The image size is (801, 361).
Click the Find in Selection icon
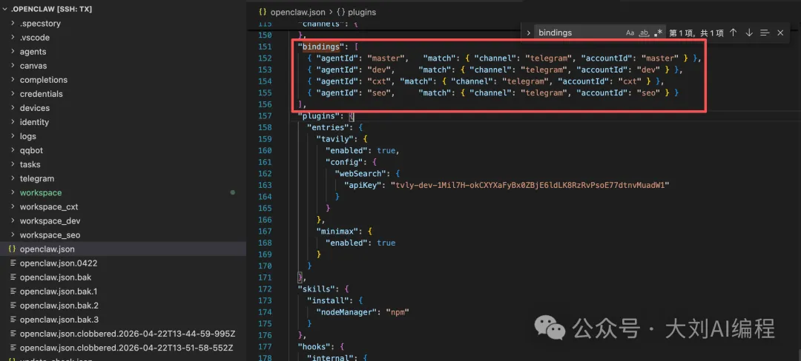click(765, 33)
